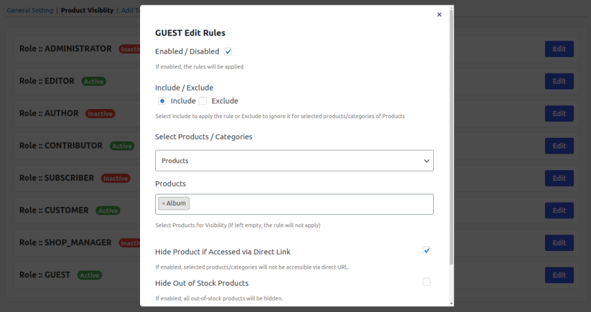This screenshot has width=591, height=312.
Task: Click the modal's vertical scrollbar
Action: tap(451, 131)
